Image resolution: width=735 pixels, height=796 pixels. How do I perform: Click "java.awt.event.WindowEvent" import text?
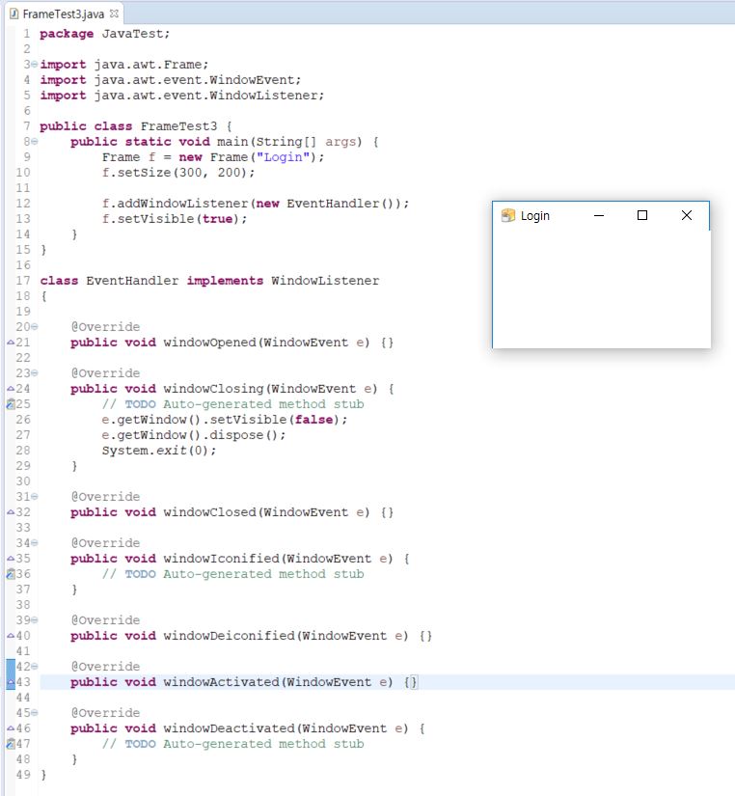point(194,80)
